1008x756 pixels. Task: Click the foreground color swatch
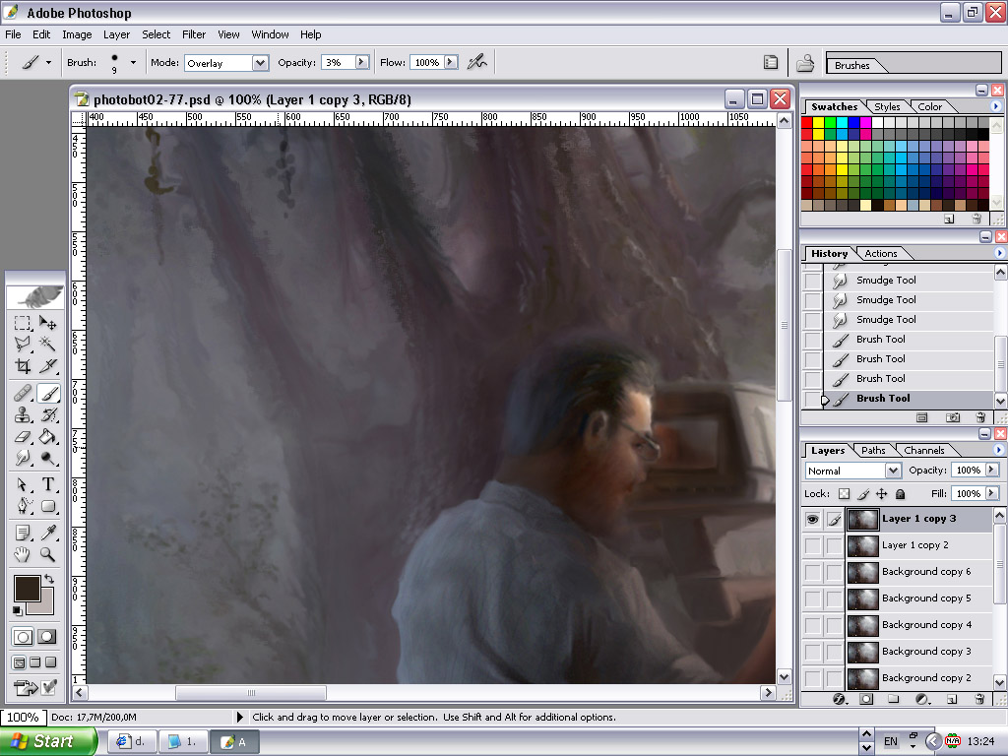pyautogui.click(x=27, y=589)
